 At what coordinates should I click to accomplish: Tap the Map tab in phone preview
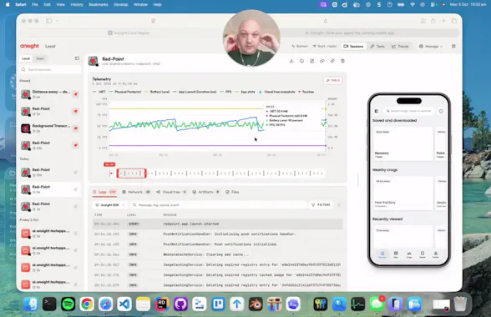396,254
